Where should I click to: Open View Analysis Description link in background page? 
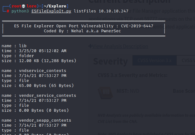coord(120,46)
